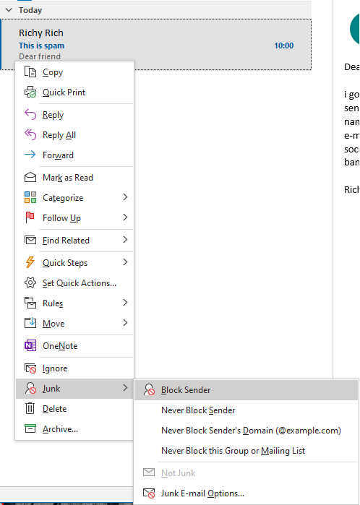360x505 pixels.
Task: Click the Quick Print printer icon
Action: point(30,92)
